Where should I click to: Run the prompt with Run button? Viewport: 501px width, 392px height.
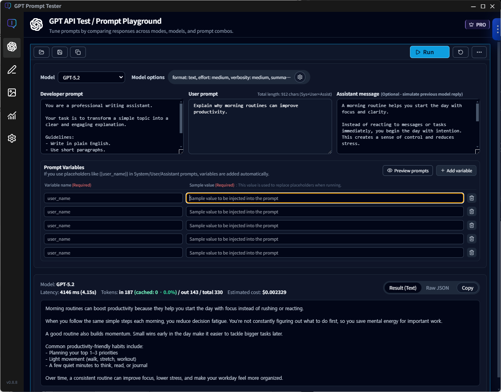pos(429,52)
